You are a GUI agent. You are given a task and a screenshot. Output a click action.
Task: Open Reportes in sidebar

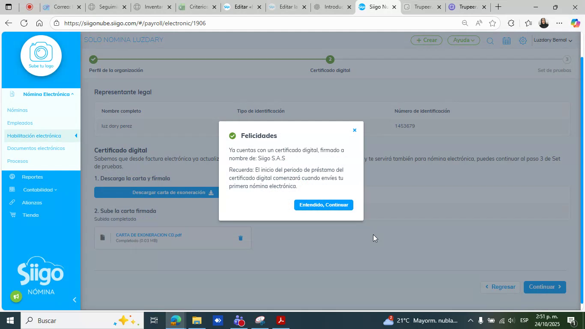point(33,177)
